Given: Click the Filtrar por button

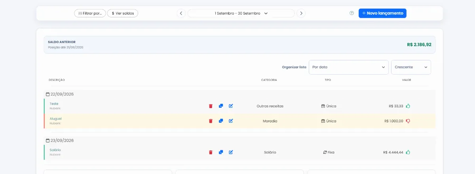Looking at the screenshot, I should [90, 13].
